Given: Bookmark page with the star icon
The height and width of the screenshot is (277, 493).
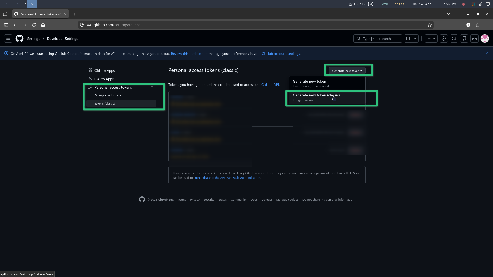Looking at the screenshot, I should [x=430, y=25].
